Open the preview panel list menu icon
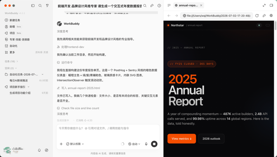This screenshot has width=277, height=157. click(169, 5)
